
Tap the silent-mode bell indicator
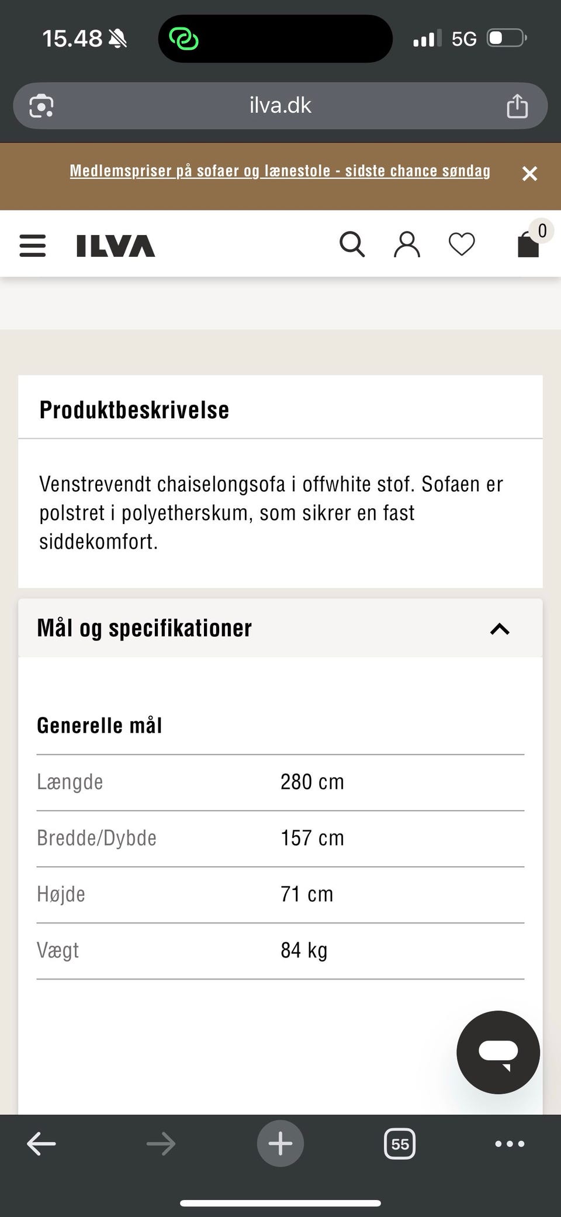point(117,37)
